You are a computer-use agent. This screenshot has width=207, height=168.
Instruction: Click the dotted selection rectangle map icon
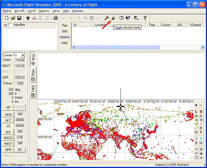(196, 158)
